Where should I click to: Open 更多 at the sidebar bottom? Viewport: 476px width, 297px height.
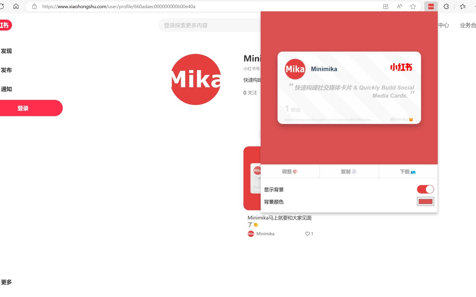pos(6,282)
